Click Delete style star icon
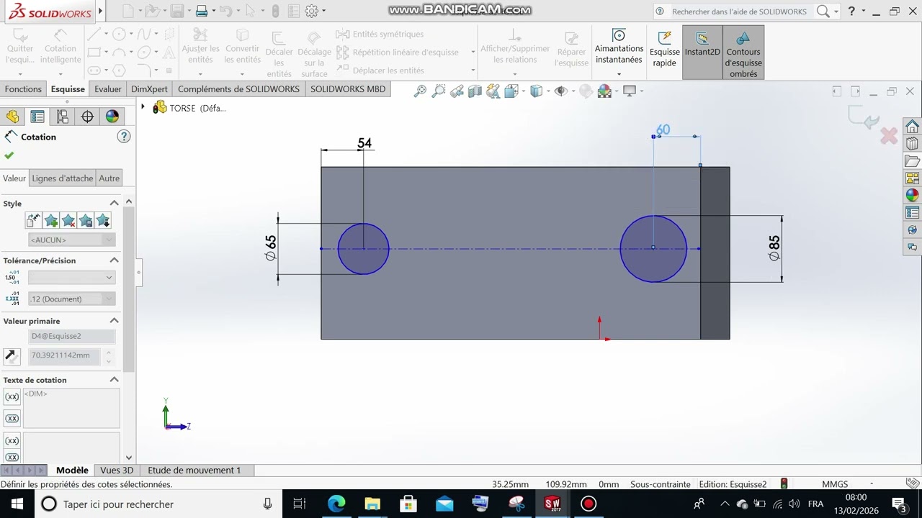Viewport: 922px width, 518px height. 68,220
